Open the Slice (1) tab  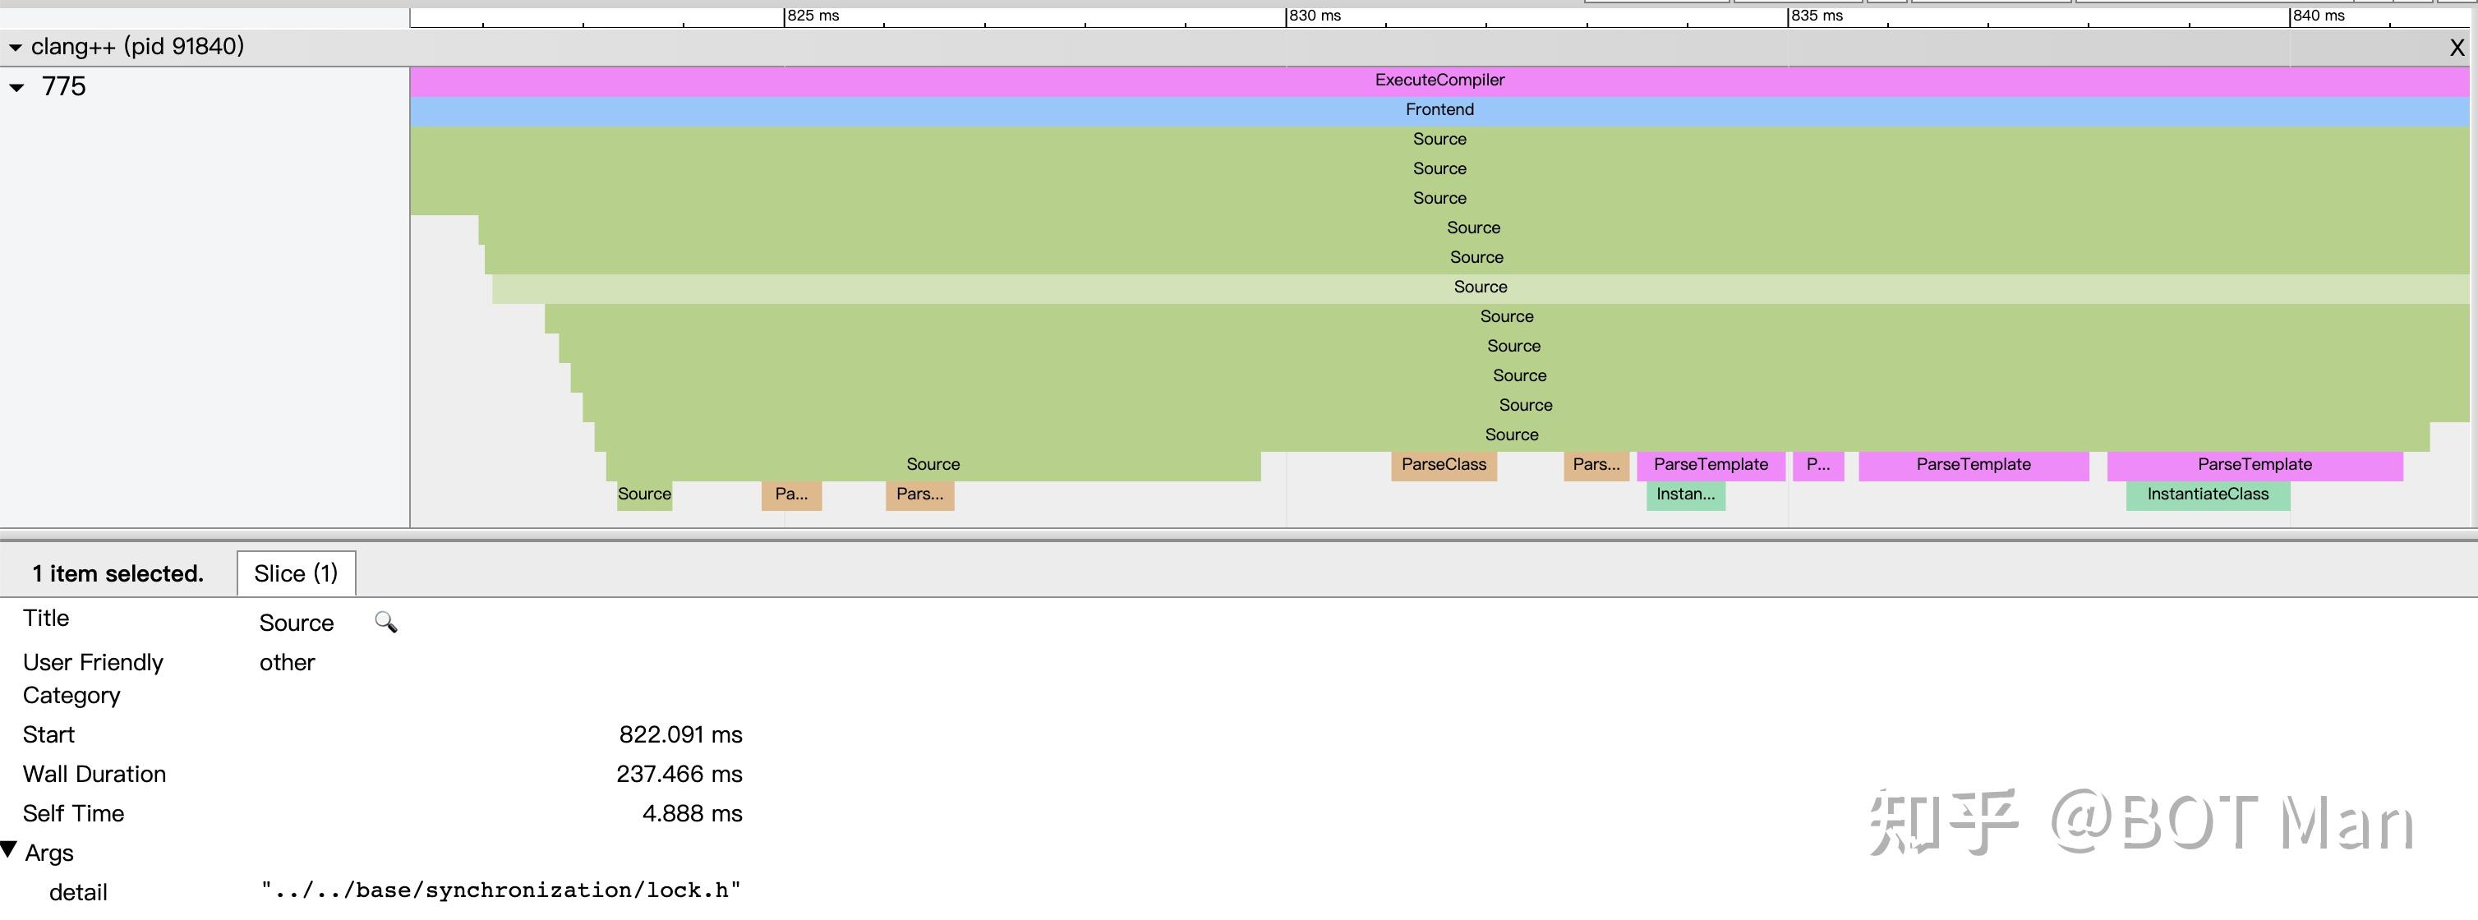[295, 574]
